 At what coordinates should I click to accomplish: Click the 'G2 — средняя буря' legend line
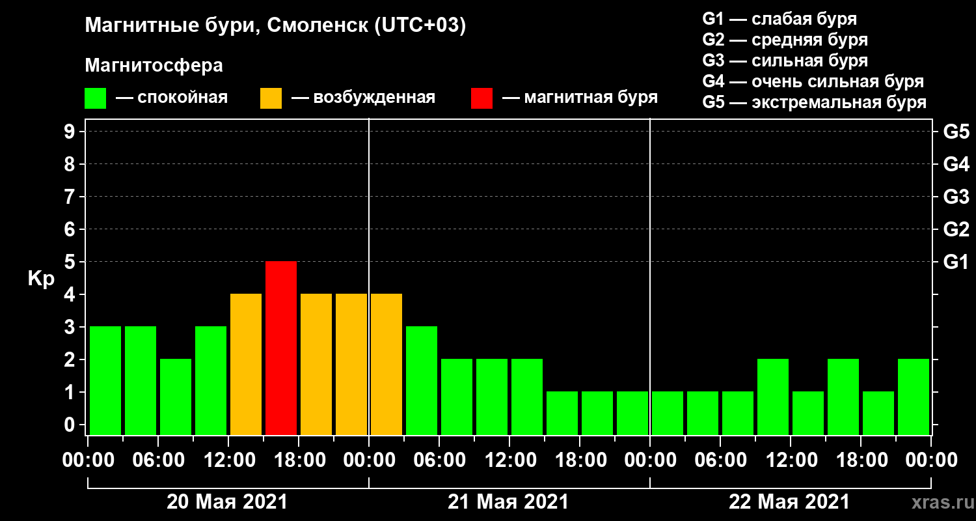click(x=785, y=39)
